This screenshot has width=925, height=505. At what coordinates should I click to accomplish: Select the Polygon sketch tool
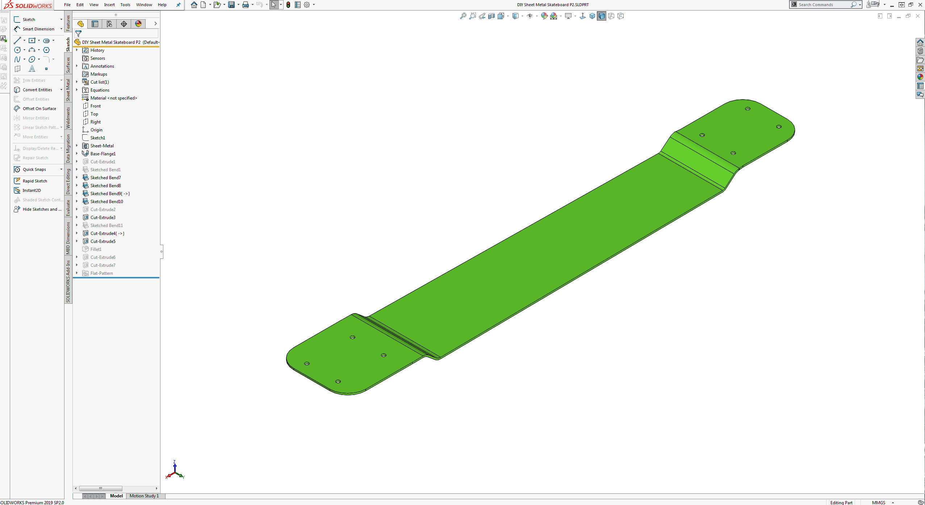coord(46,50)
